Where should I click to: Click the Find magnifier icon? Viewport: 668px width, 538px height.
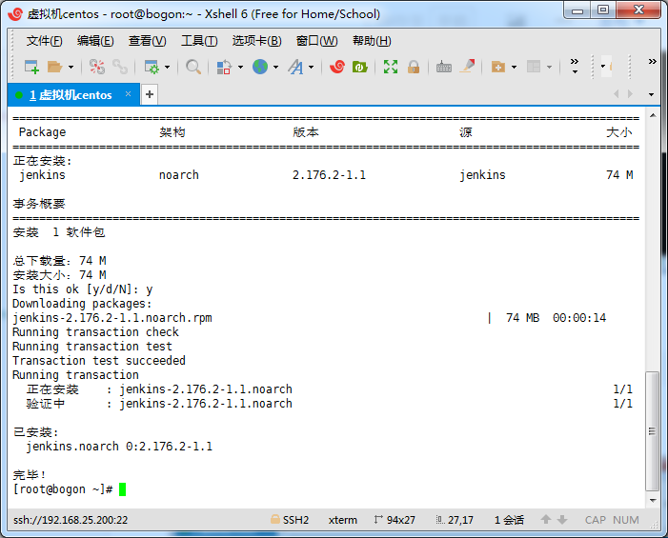coord(193,67)
